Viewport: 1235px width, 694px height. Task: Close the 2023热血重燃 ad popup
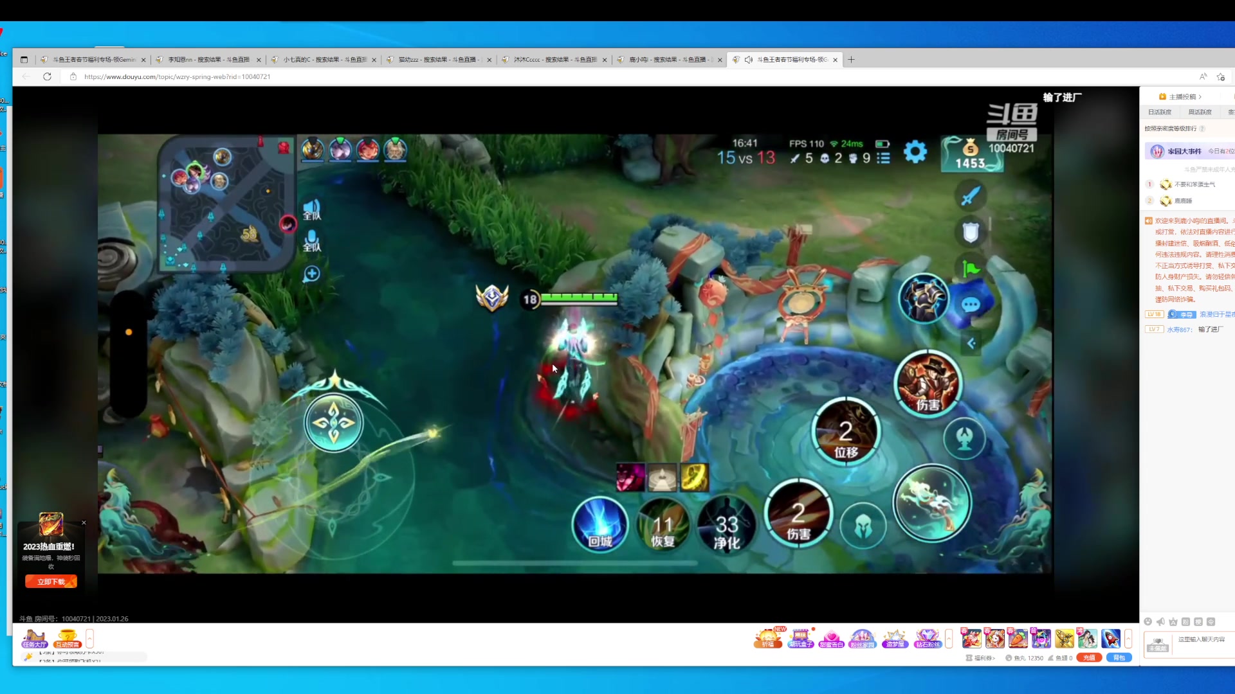[x=84, y=522]
